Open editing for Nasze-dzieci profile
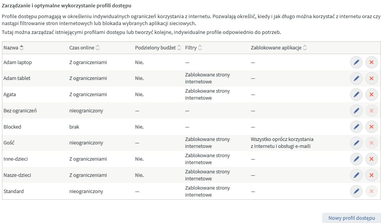 (356, 175)
